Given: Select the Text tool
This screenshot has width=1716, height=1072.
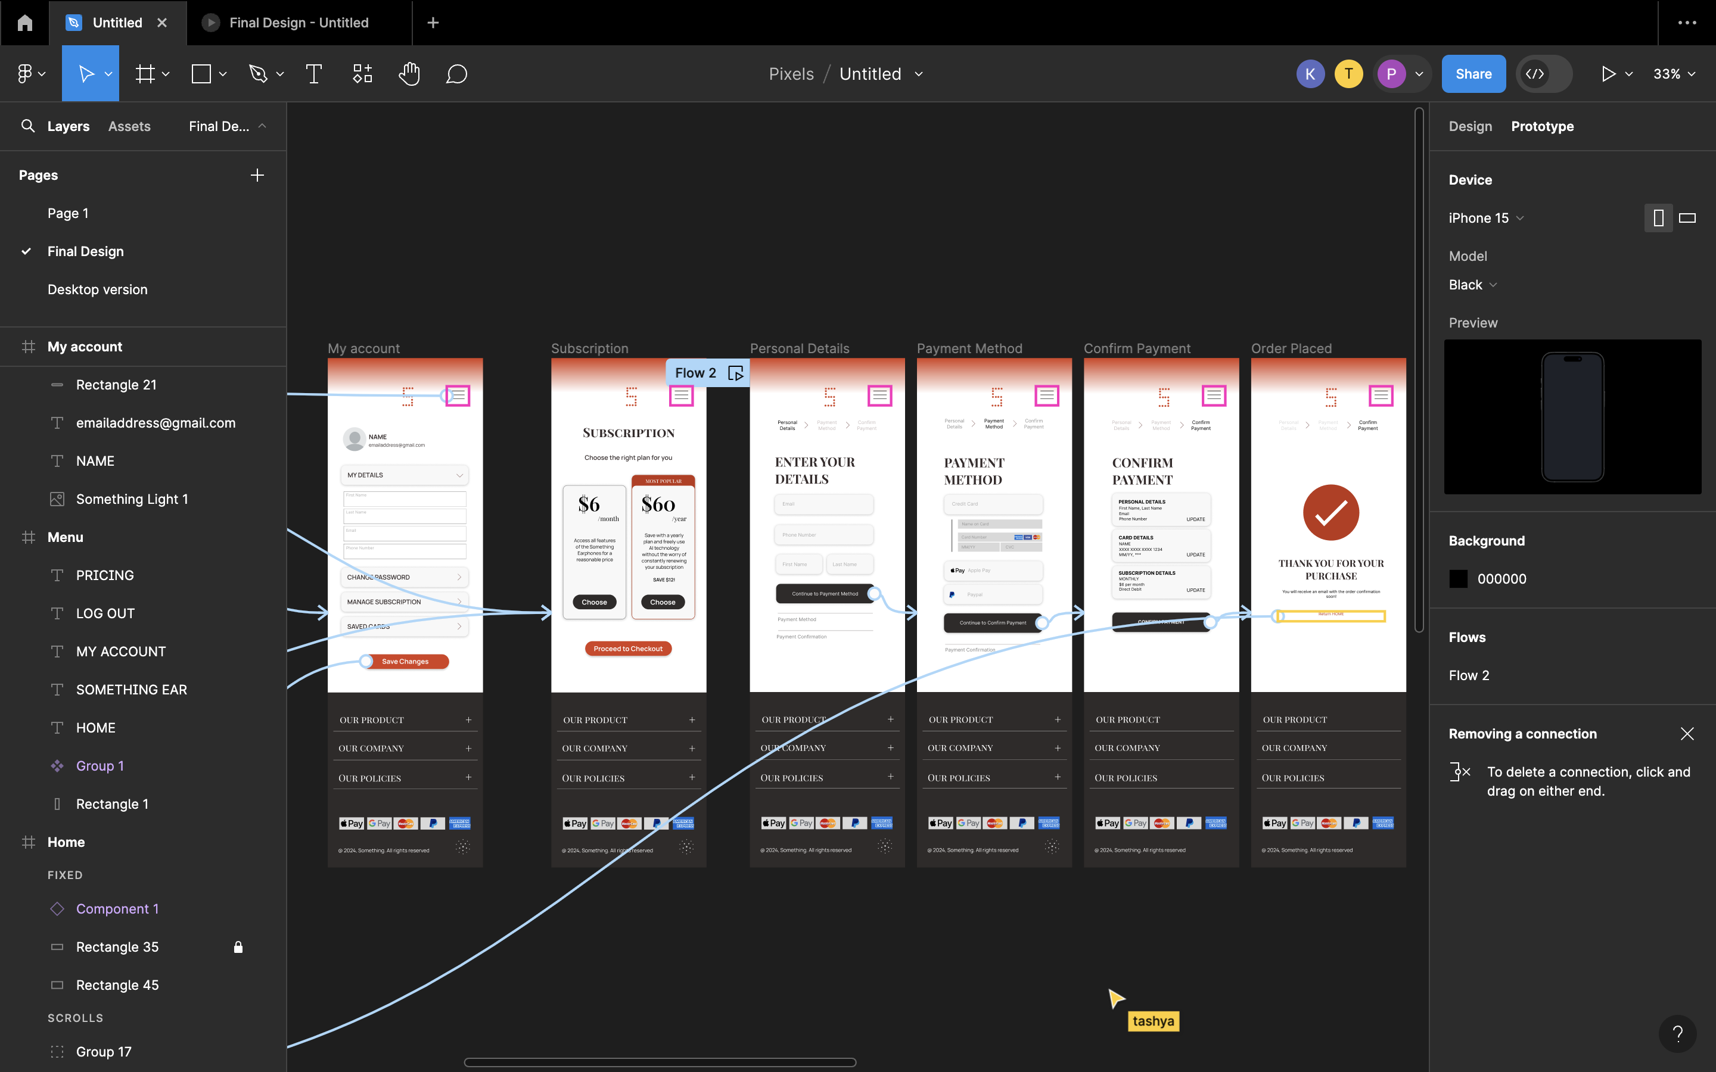Looking at the screenshot, I should pyautogui.click(x=313, y=74).
